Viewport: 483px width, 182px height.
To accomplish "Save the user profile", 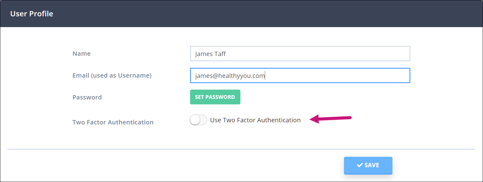I will (368, 165).
